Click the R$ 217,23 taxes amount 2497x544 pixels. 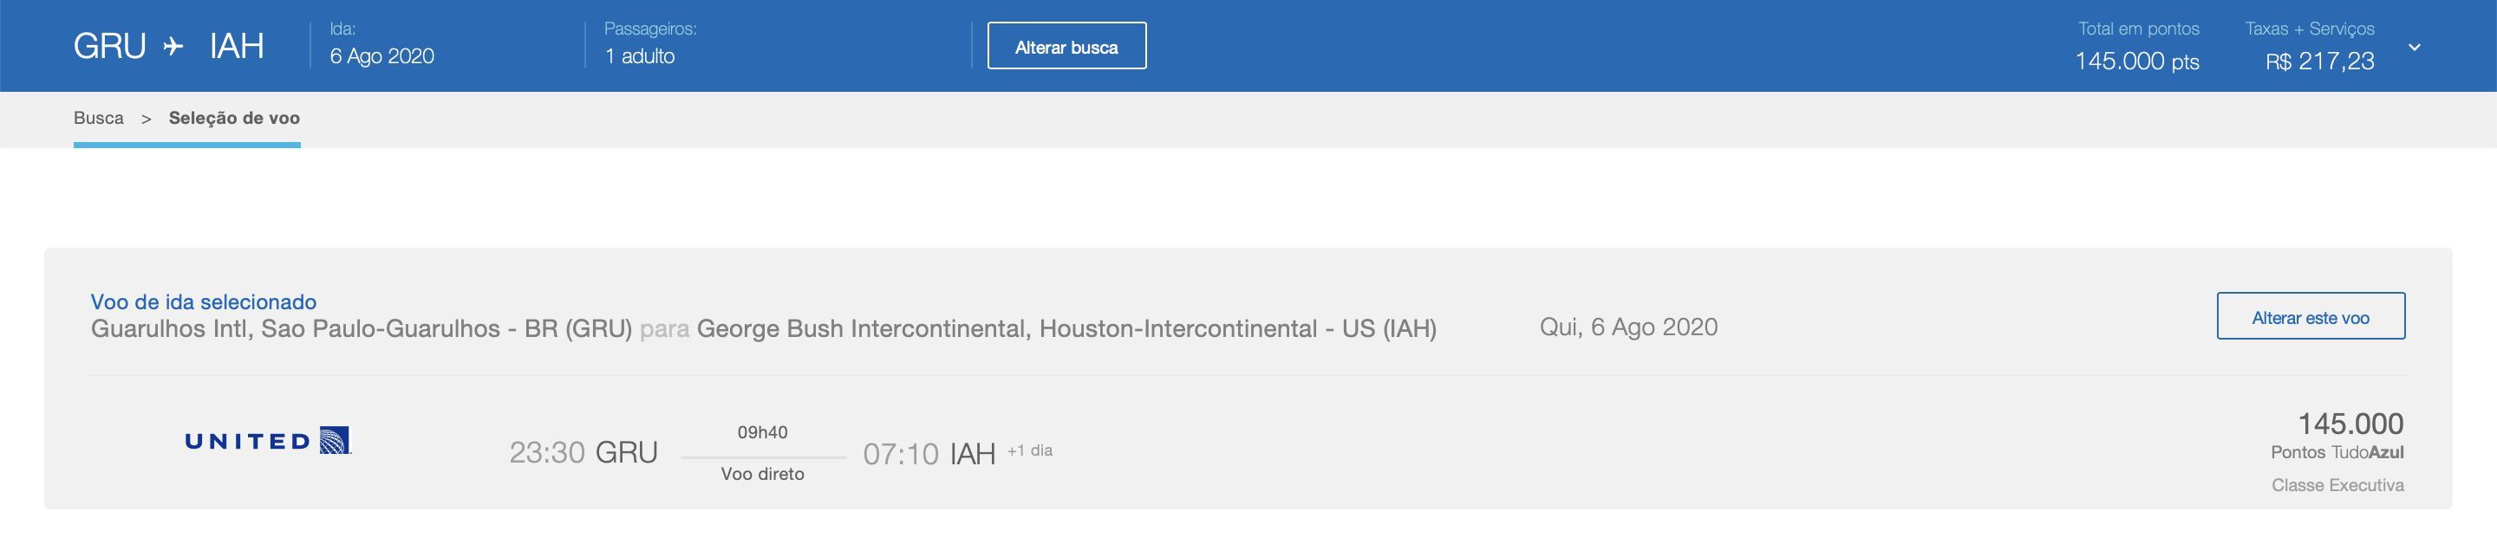pos(2319,61)
